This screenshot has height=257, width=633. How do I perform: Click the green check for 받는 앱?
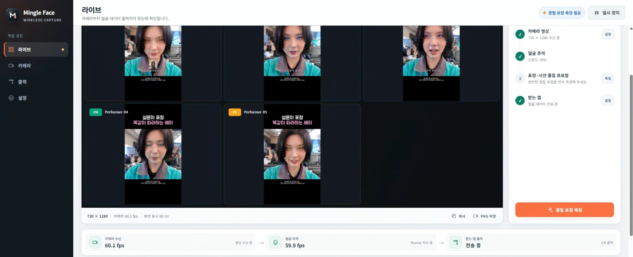[x=520, y=100]
